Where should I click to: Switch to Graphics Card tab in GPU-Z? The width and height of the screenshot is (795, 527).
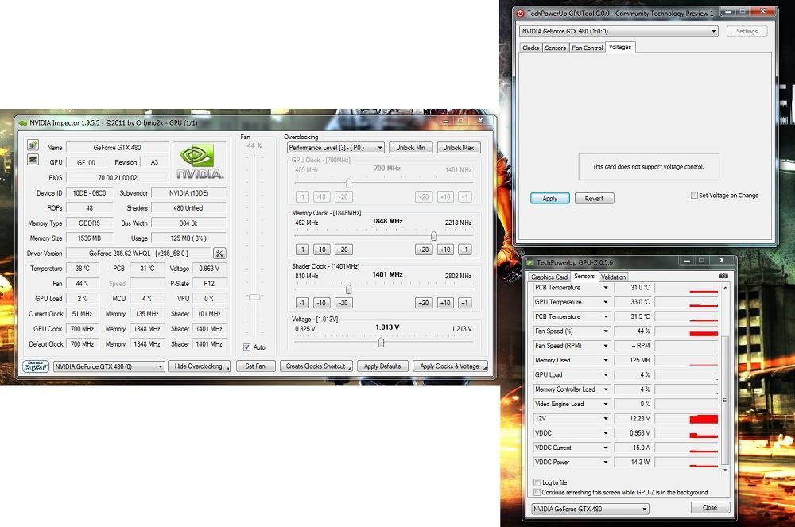tap(549, 277)
